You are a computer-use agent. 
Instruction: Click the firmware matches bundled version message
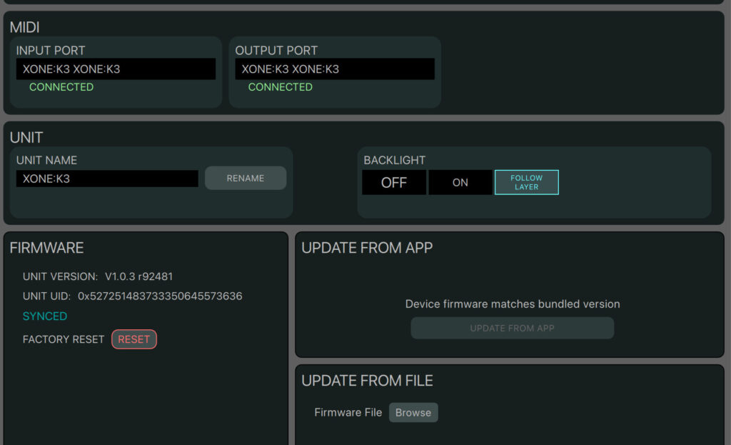(x=512, y=304)
